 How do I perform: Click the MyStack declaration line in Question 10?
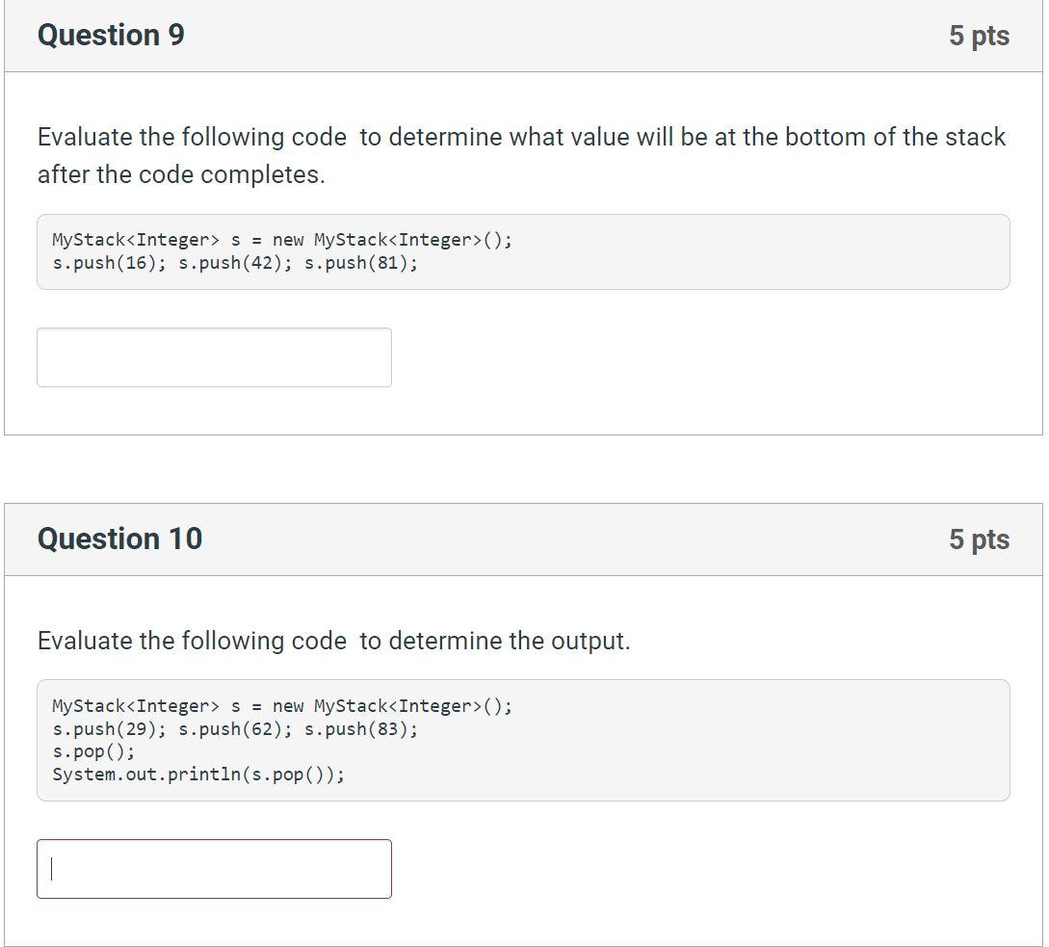282,707
